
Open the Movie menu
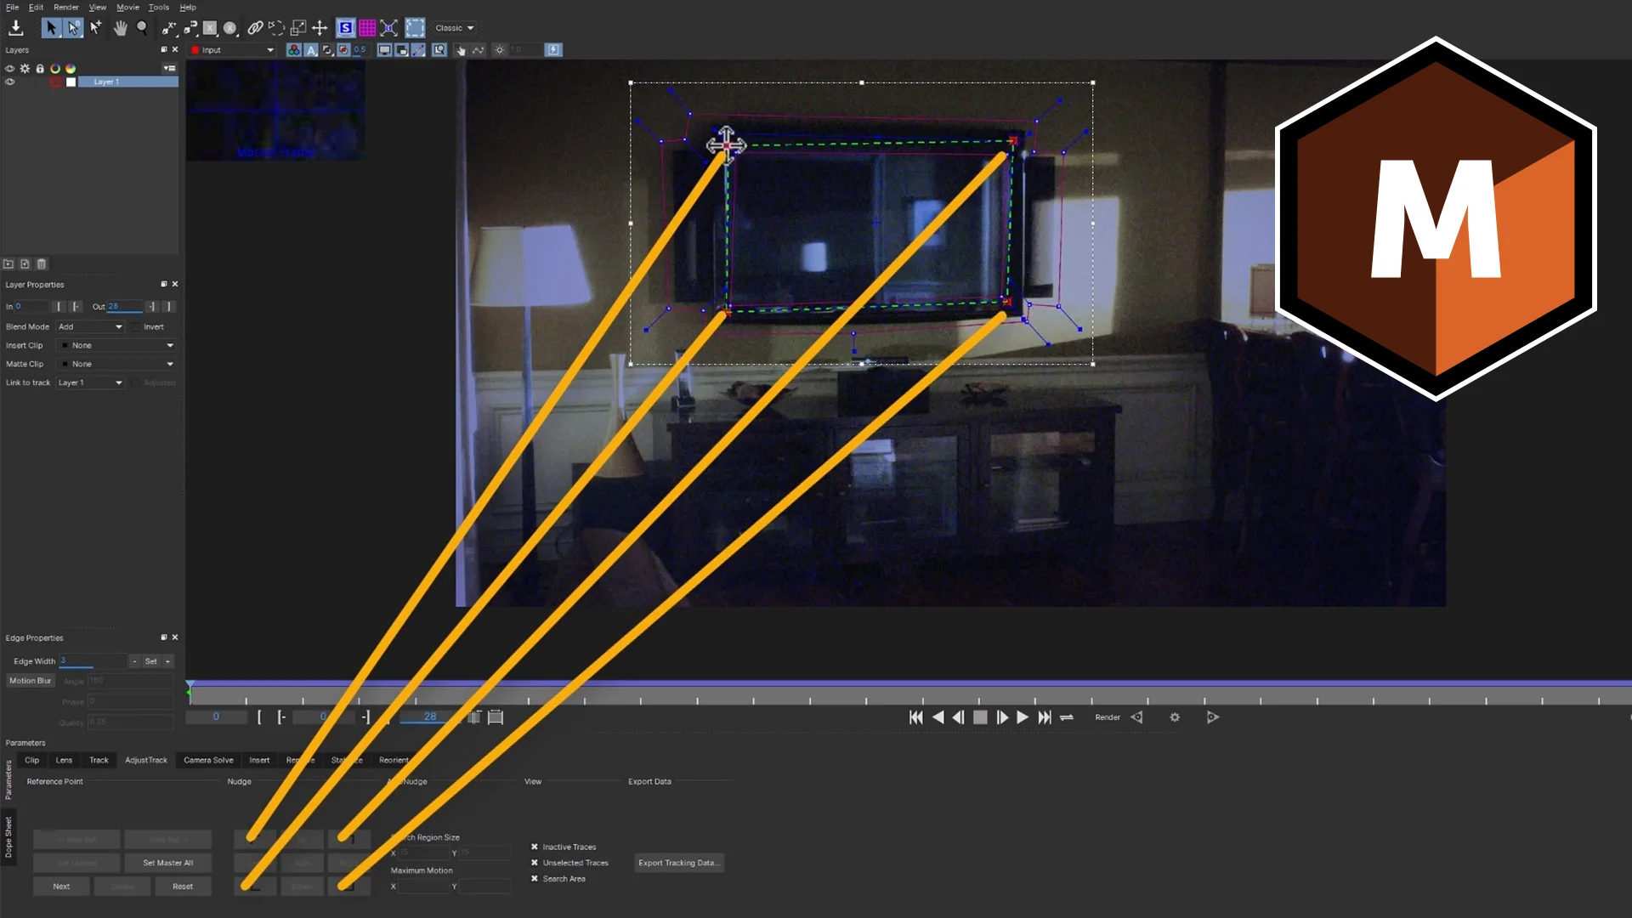pos(127,7)
